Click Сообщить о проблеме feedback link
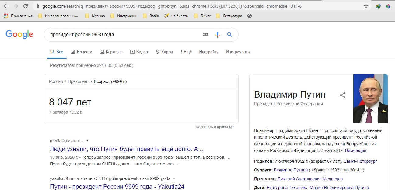The image size is (395, 190). point(215,127)
